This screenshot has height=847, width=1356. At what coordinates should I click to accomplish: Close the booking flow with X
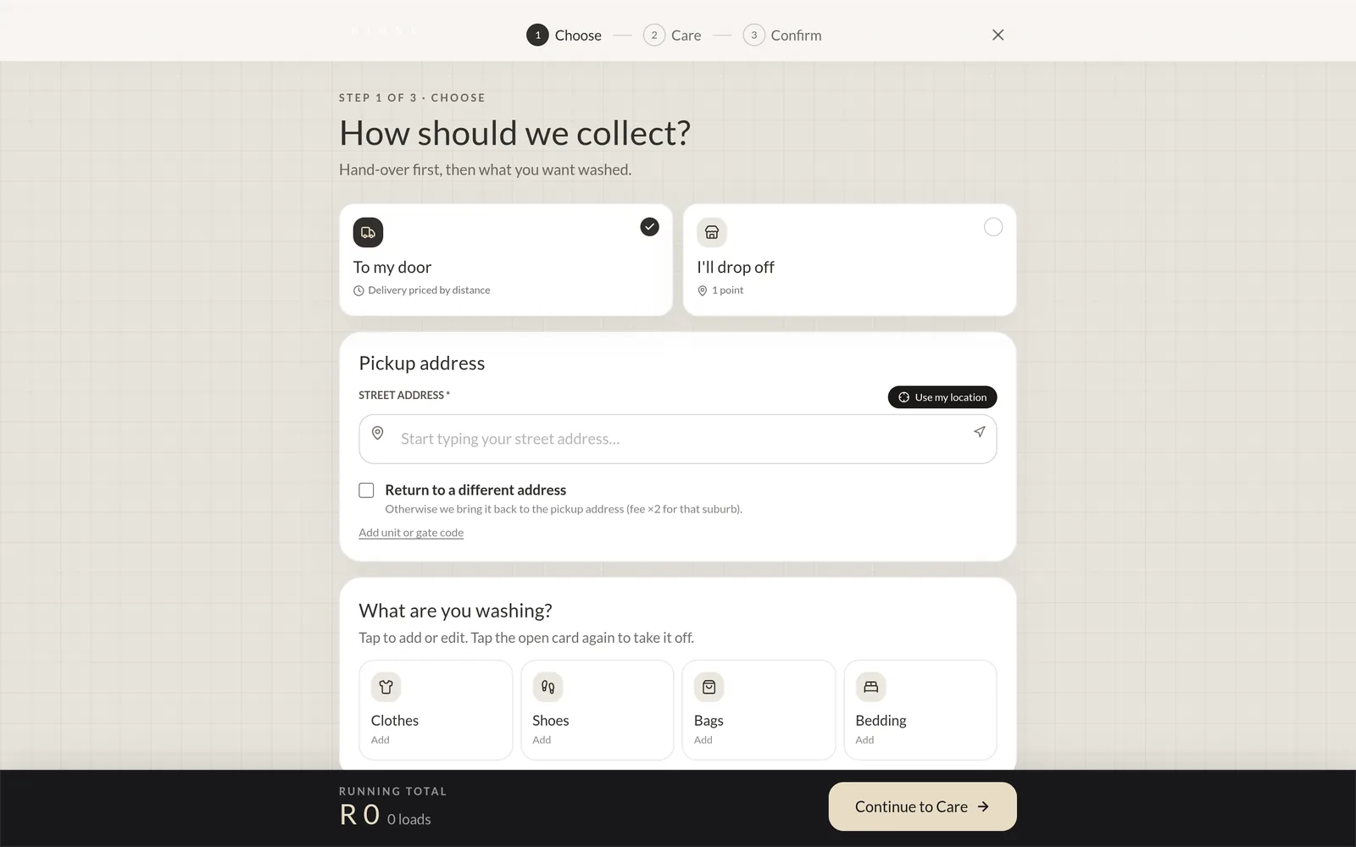[998, 35]
